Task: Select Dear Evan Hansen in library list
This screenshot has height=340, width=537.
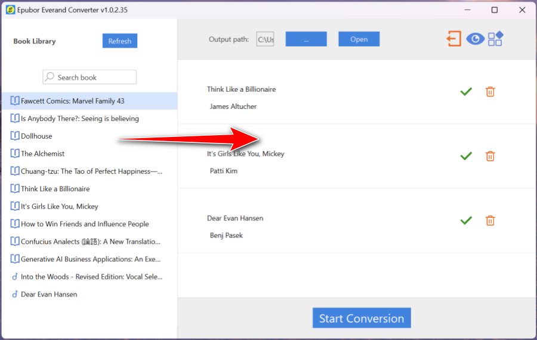Action: point(89,294)
